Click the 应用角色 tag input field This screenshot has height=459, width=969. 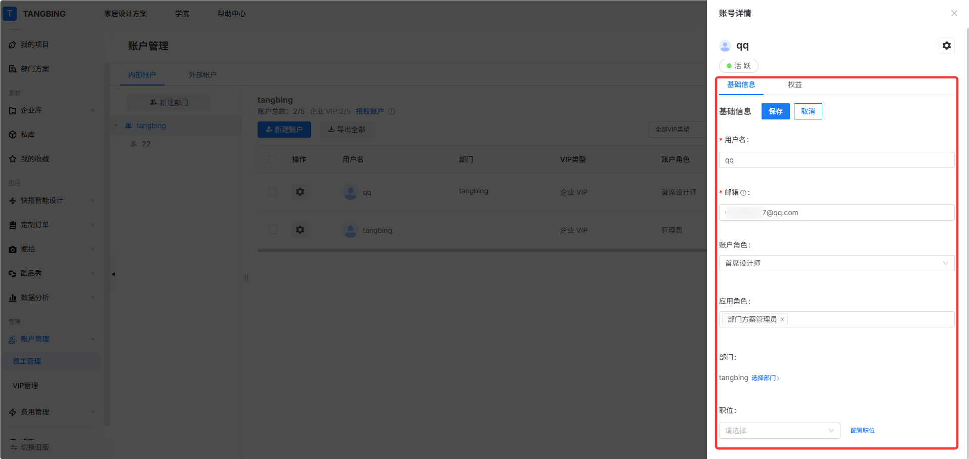coord(836,319)
